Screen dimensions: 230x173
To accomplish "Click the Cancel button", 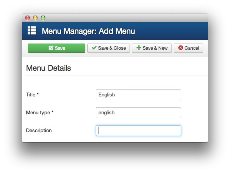I will tap(188, 48).
